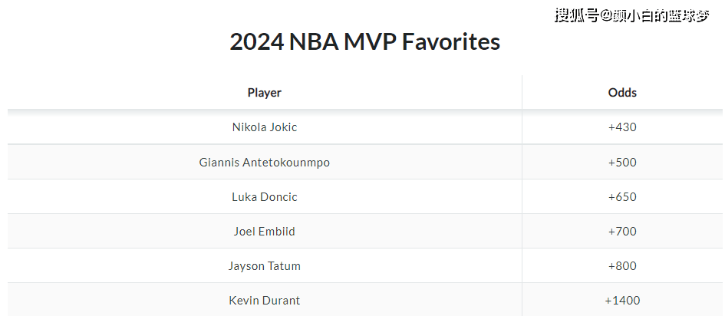Select the Luka Doncic name cell

click(x=264, y=197)
